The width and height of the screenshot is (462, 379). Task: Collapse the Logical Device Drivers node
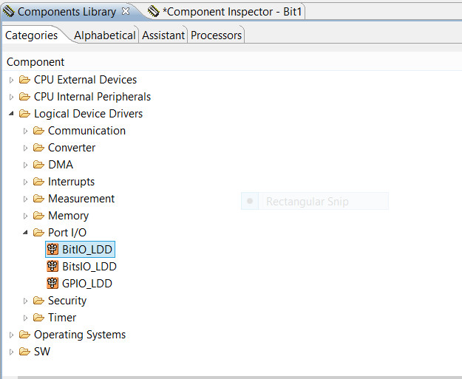tap(11, 114)
